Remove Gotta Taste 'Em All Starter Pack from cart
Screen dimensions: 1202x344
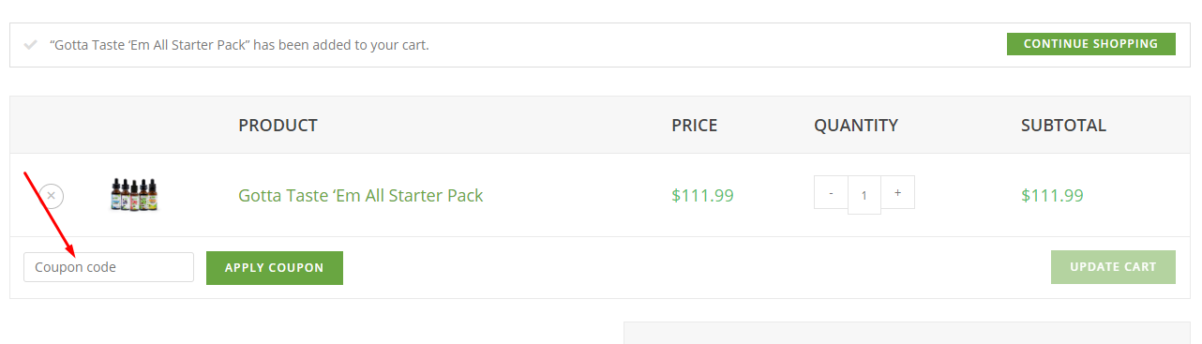point(52,196)
